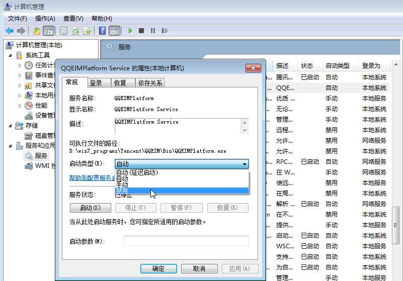
Task: Click the 任务计划 clock icon in tree
Action: click(x=29, y=65)
